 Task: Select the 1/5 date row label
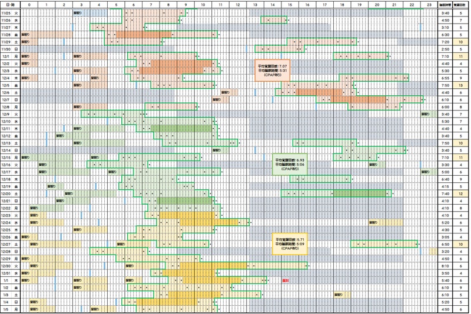point(8,309)
